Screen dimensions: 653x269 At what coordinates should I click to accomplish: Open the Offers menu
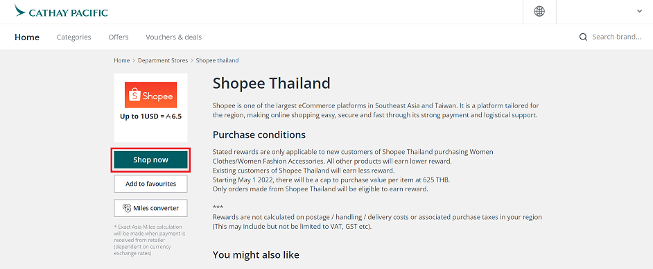pos(119,37)
